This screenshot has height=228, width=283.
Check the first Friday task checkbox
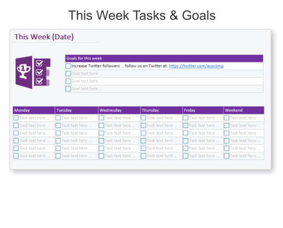(x=185, y=118)
